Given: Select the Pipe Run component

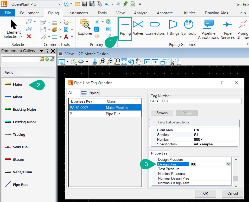Looking at the screenshot, I should pyautogui.click(x=16, y=185).
